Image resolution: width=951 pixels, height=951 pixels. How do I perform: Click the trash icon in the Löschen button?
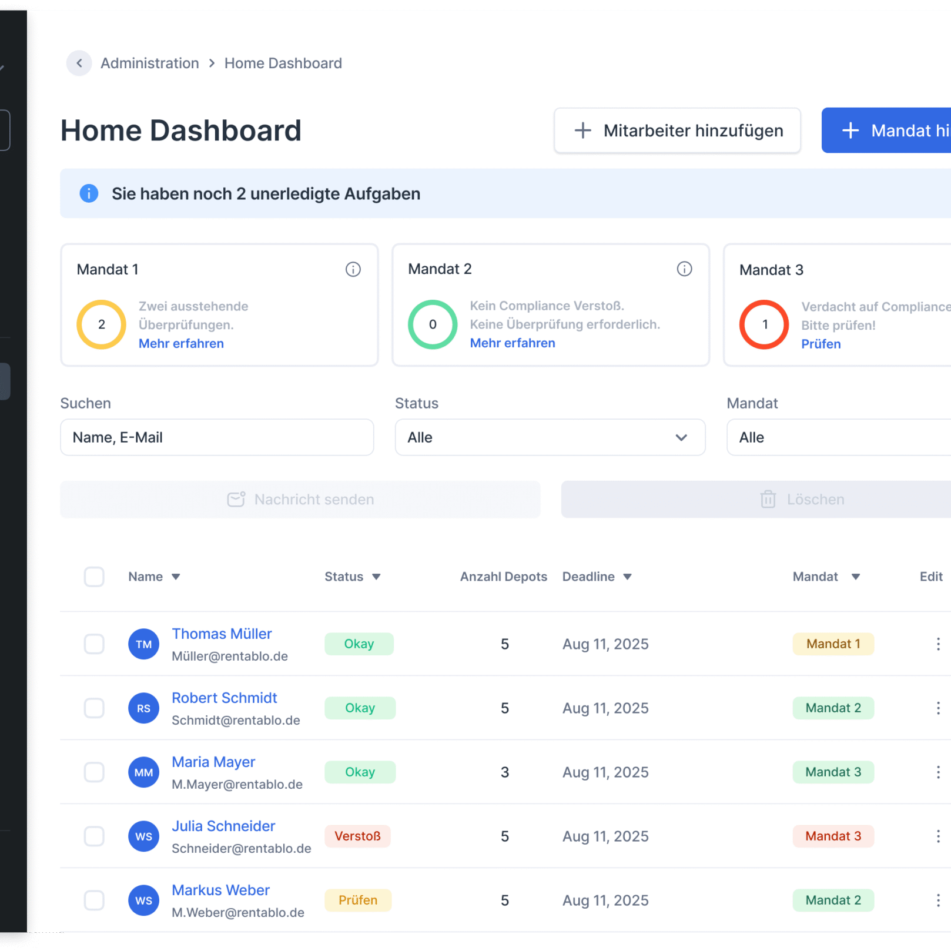(768, 499)
